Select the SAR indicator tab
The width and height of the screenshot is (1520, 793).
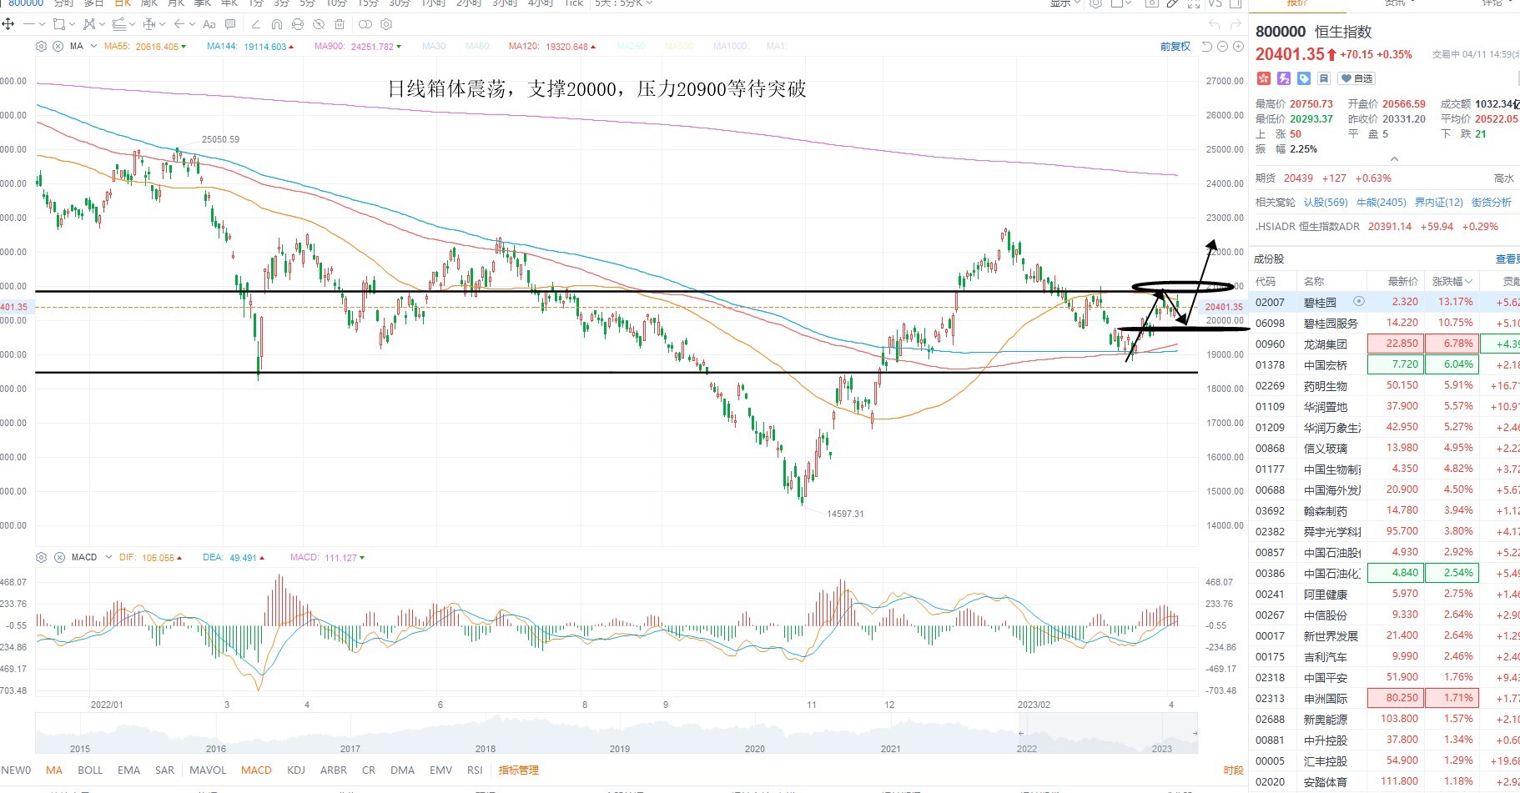pyautogui.click(x=164, y=770)
